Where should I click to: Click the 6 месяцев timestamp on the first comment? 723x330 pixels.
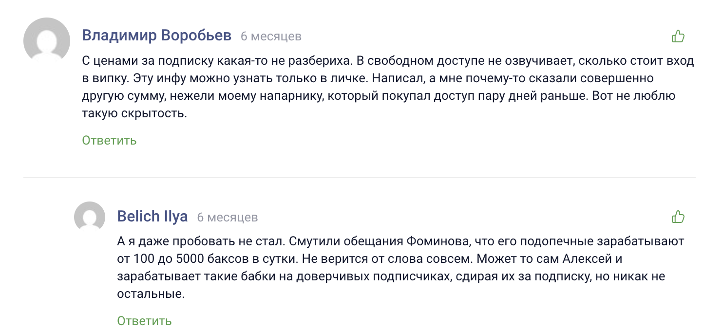(x=270, y=36)
